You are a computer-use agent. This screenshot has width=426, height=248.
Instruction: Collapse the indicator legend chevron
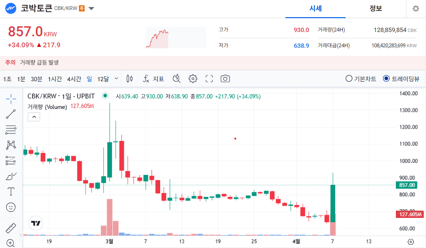(x=34, y=117)
